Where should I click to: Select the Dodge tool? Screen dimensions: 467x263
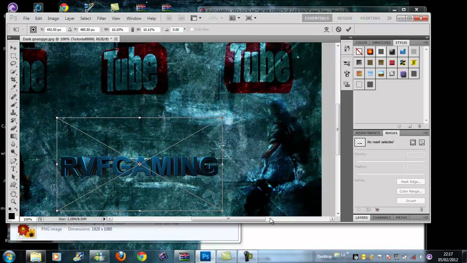(x=13, y=152)
